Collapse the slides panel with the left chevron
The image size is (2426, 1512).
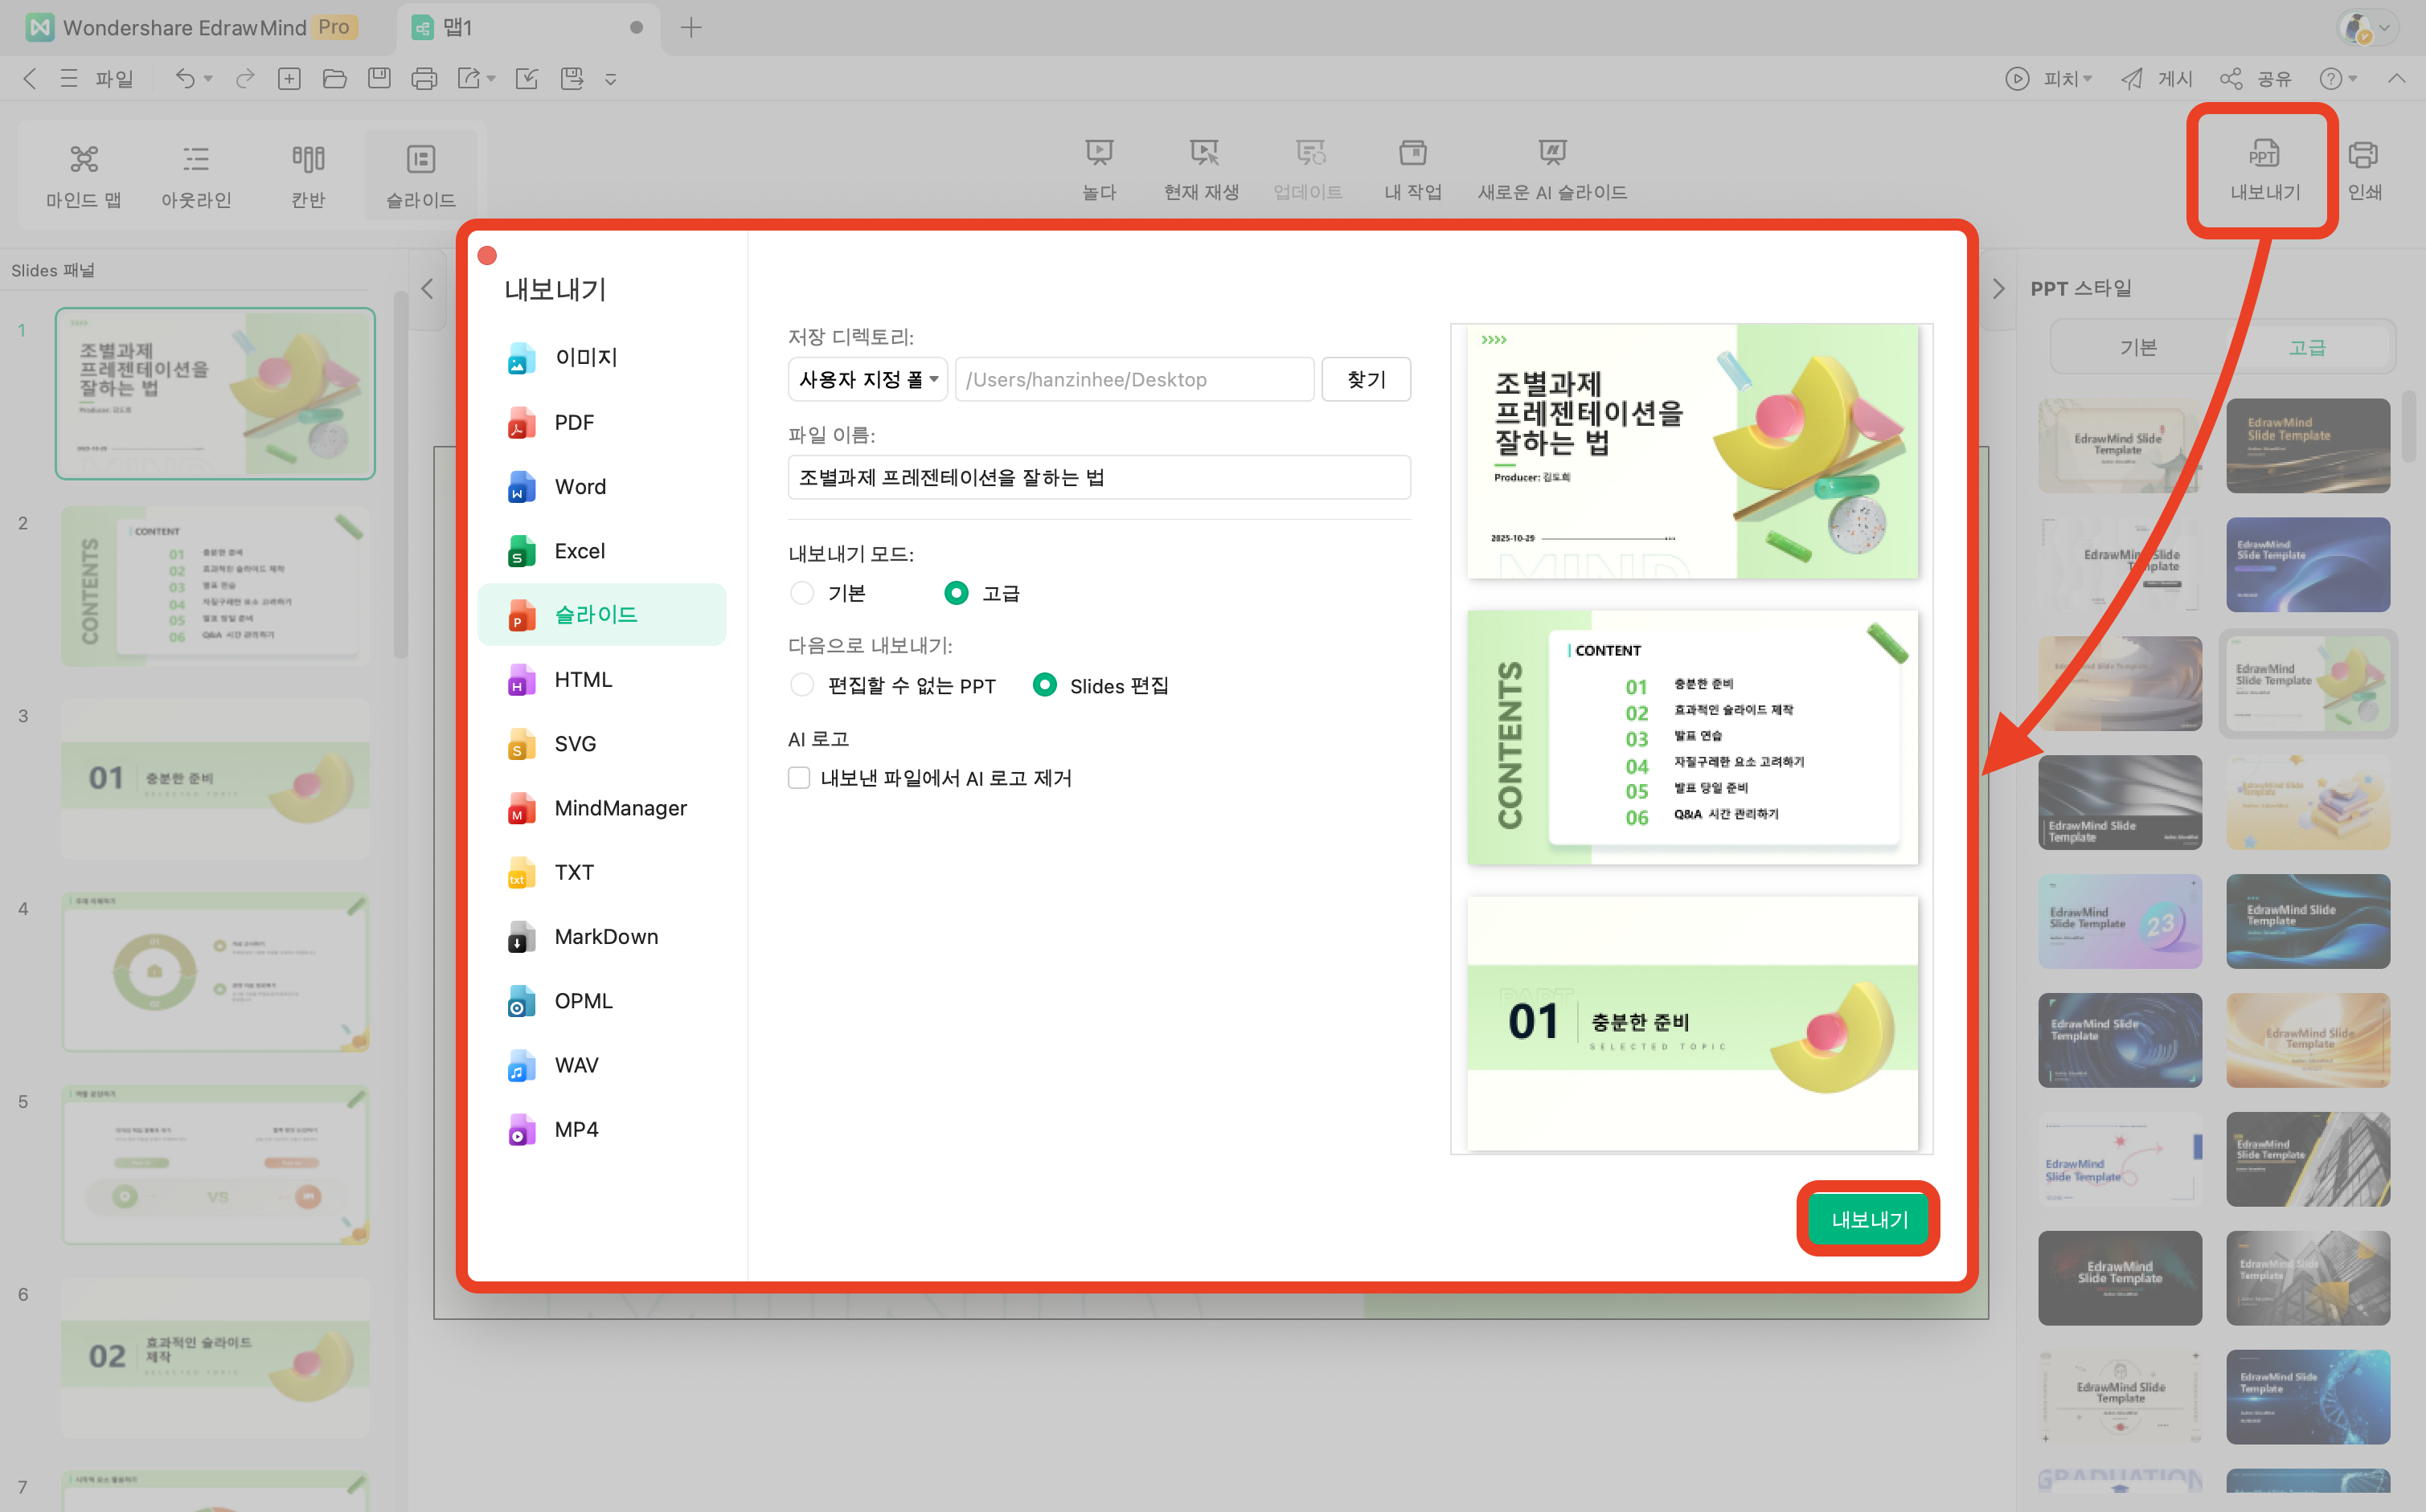coord(427,289)
